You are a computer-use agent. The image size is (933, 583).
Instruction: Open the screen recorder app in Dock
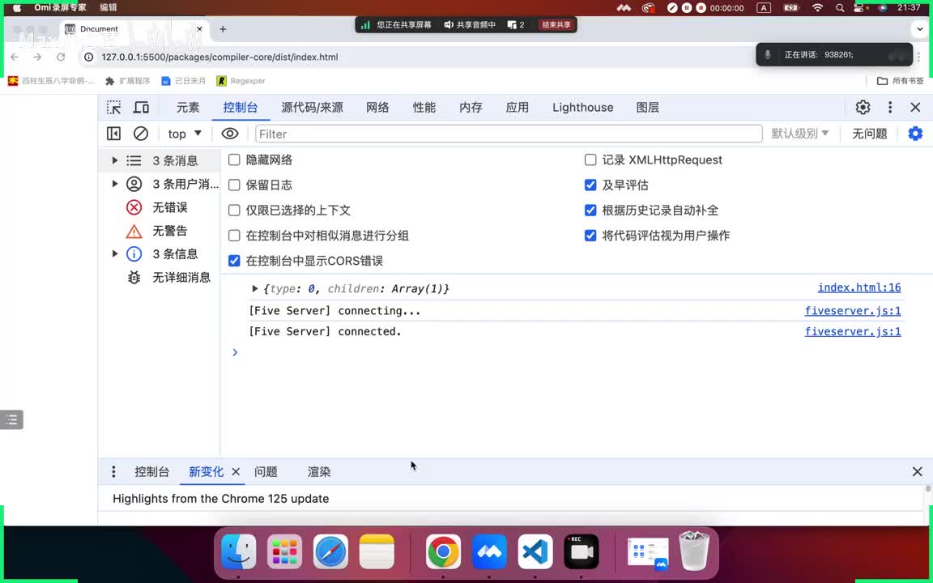point(582,551)
